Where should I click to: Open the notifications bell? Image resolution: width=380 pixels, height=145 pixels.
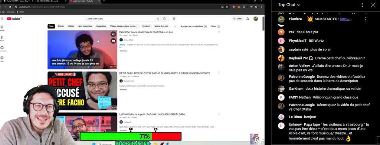click(248, 19)
